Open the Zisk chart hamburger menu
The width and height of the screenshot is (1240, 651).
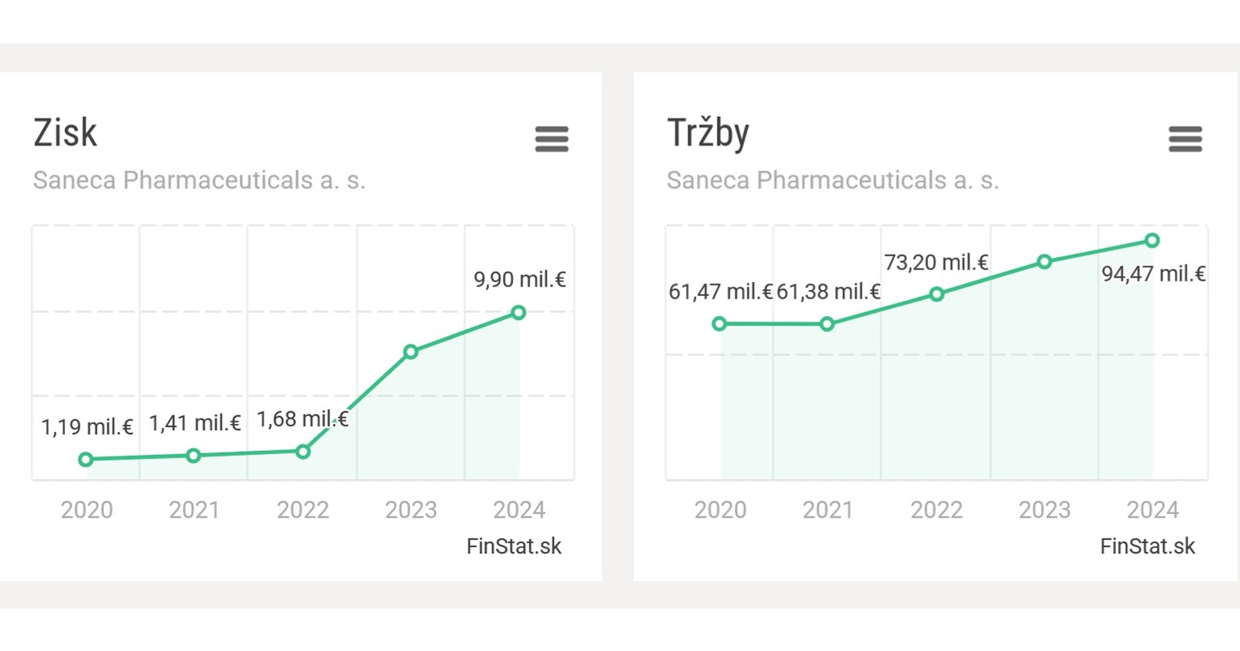pyautogui.click(x=552, y=139)
